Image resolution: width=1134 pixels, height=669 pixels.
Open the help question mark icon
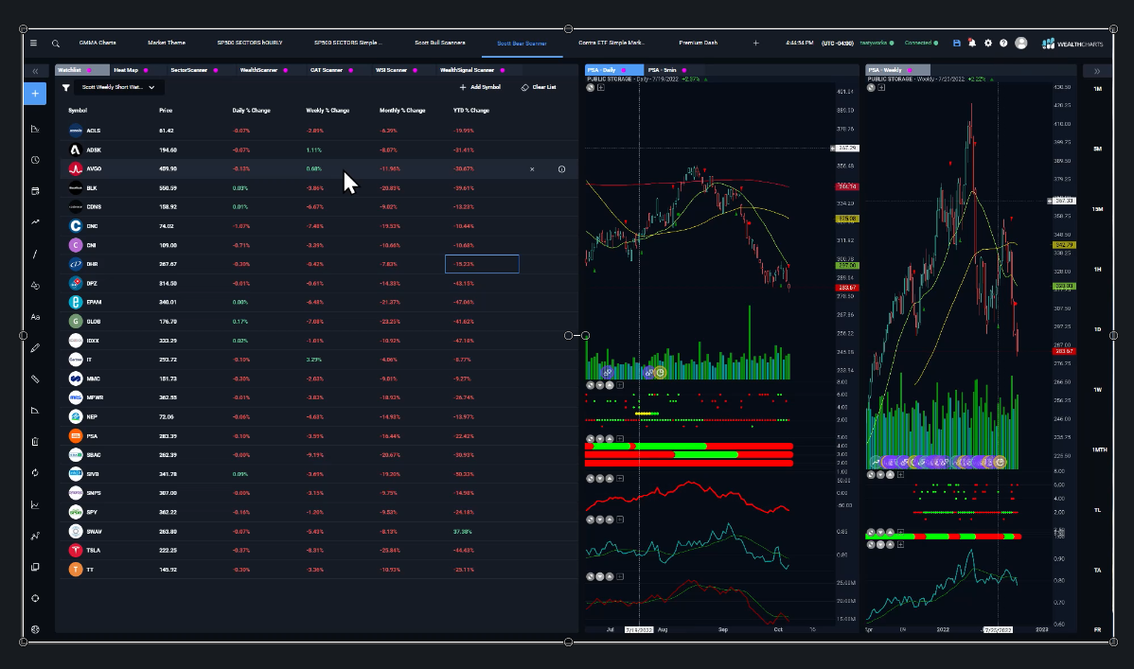pos(1003,44)
